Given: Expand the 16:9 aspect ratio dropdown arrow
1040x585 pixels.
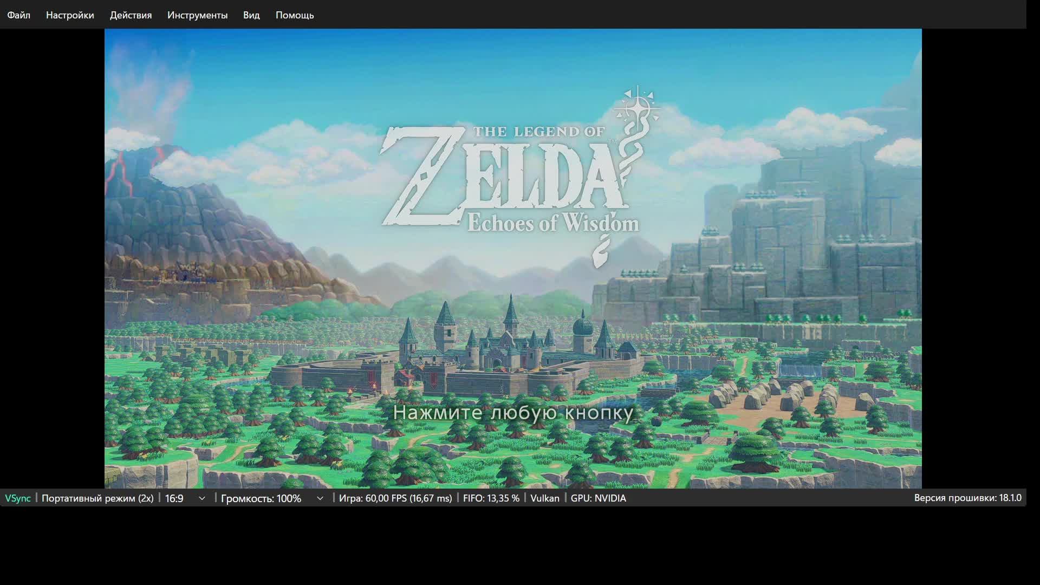Looking at the screenshot, I should click(202, 498).
